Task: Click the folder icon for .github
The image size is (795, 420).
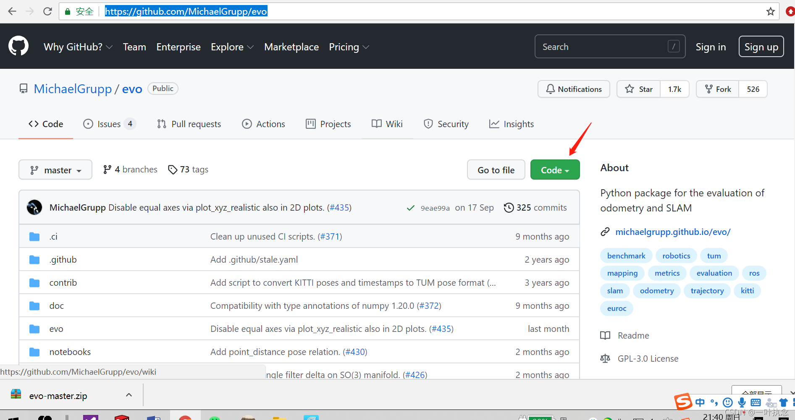Action: pyautogui.click(x=34, y=260)
